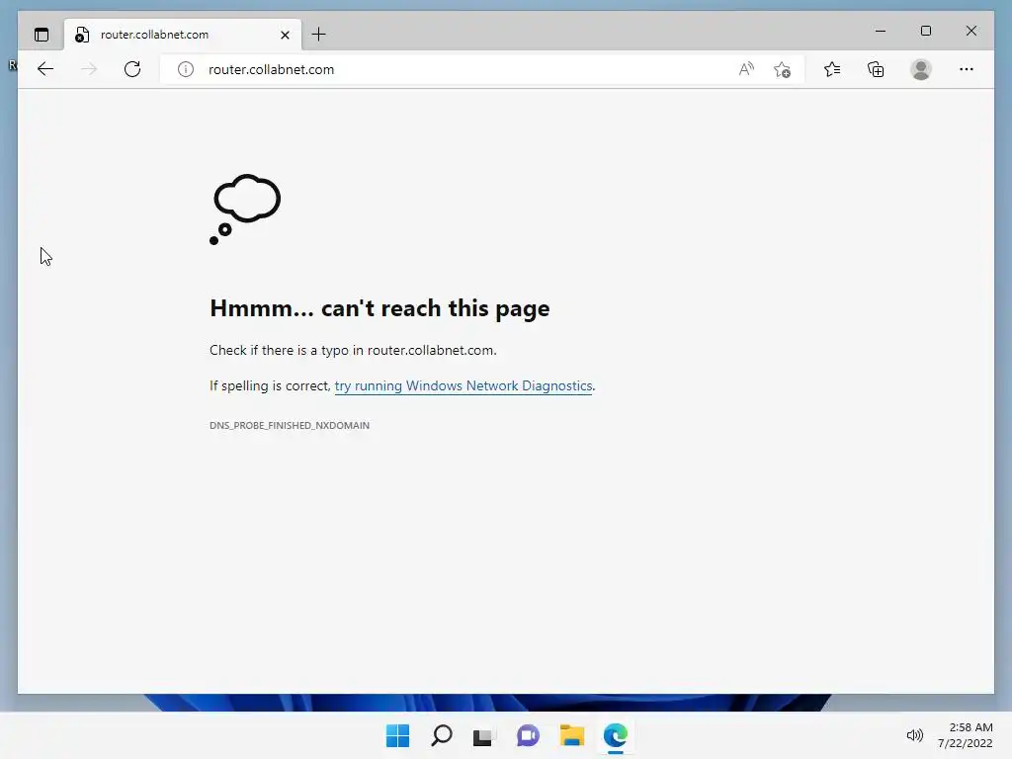Open the clock showing 2:58 AM
1012x759 pixels.
click(965, 735)
